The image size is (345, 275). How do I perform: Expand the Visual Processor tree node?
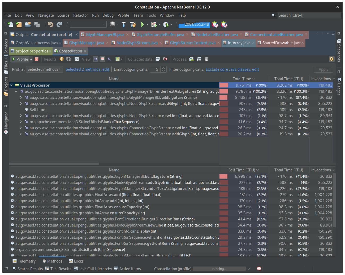pos(11,85)
